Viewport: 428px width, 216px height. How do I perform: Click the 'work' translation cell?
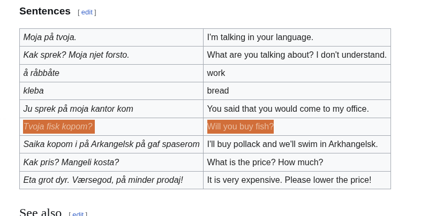[x=216, y=73]
